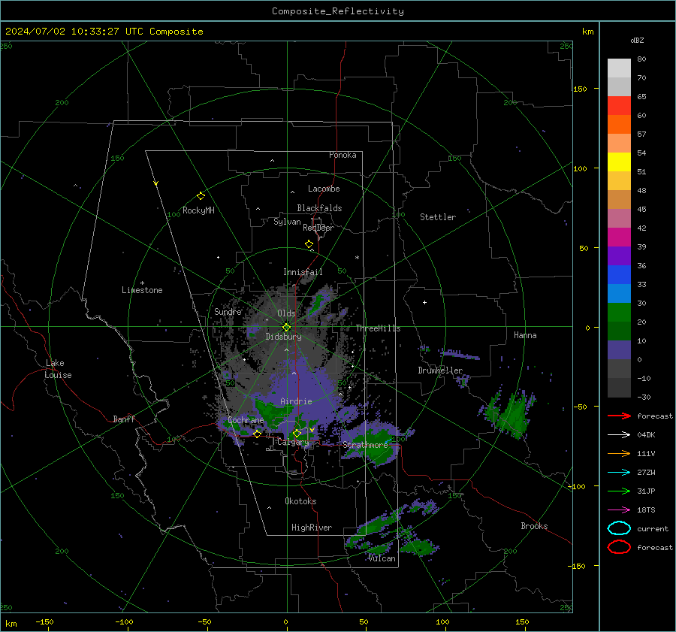This screenshot has width=676, height=632.
Task: Click the cyan current ellipse icon
Action: pos(619,528)
